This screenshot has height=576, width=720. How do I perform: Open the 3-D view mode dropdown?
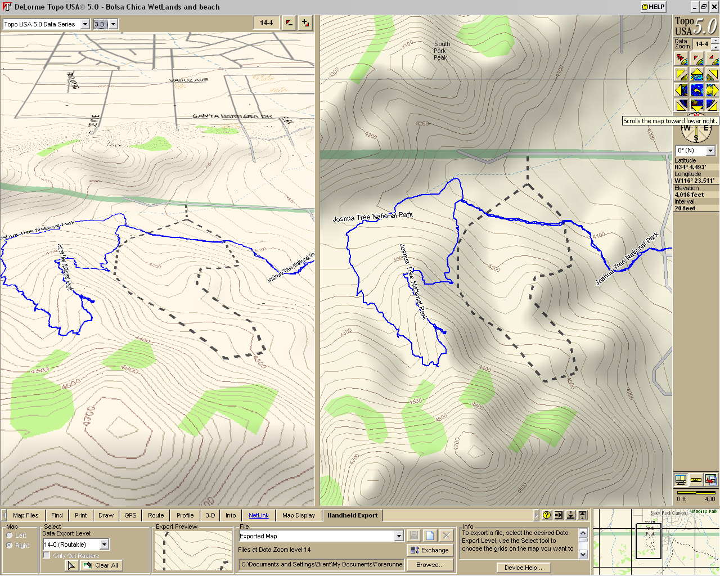[113, 24]
